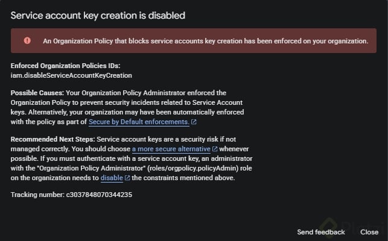The width and height of the screenshot is (388, 241).
Task: Follow the 'a more secure alternative' link
Action: tap(171, 148)
